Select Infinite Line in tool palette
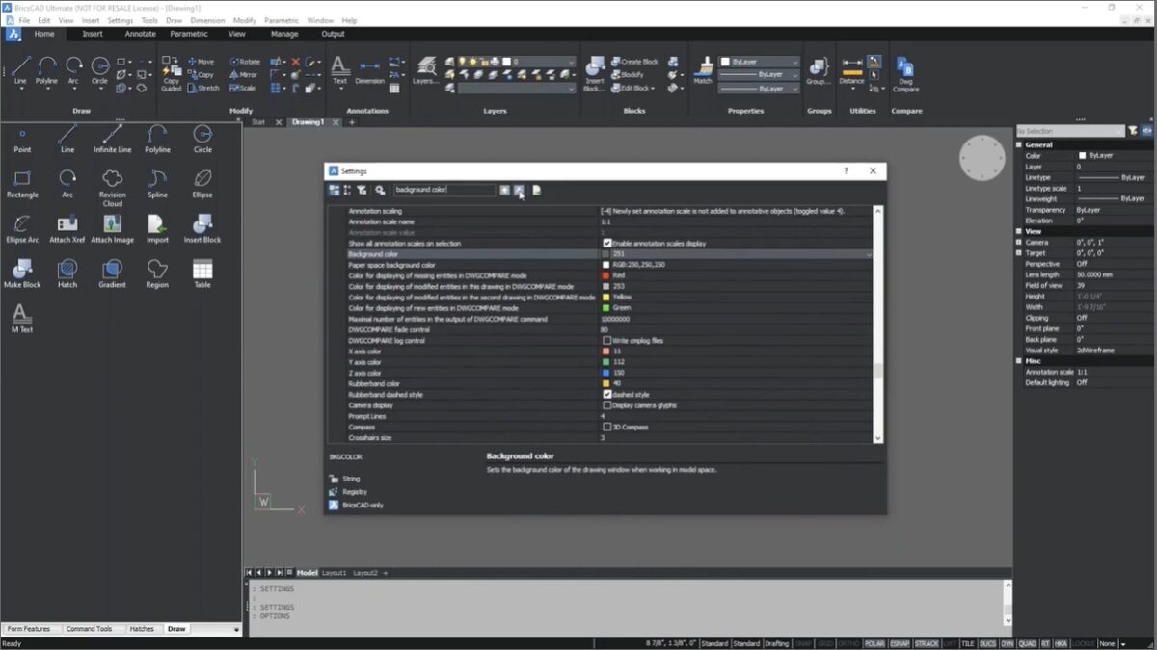The width and height of the screenshot is (1157, 650). pos(112,140)
